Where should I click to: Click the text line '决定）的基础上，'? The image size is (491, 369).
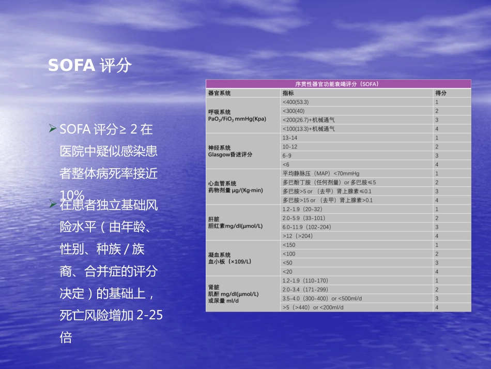(107, 293)
